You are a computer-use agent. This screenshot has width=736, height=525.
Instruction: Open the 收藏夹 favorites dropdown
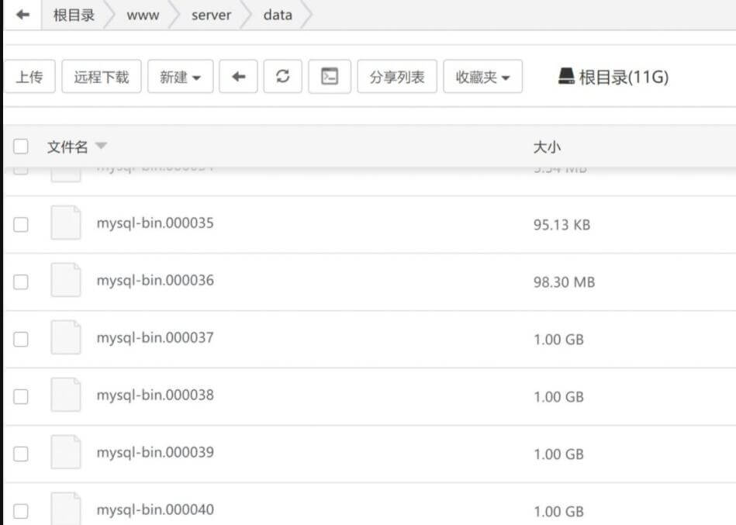click(x=482, y=77)
